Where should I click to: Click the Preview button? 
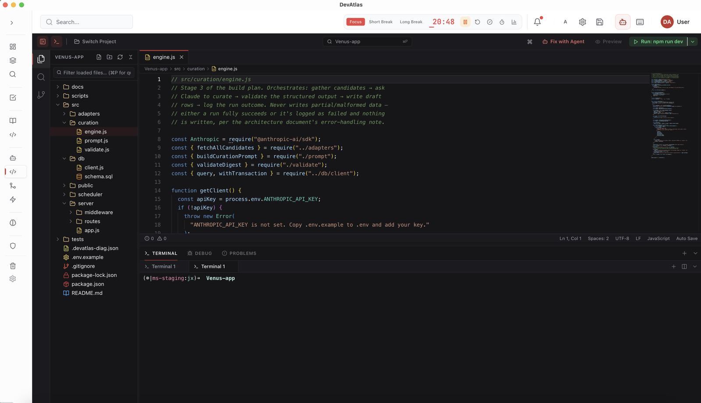(x=609, y=42)
